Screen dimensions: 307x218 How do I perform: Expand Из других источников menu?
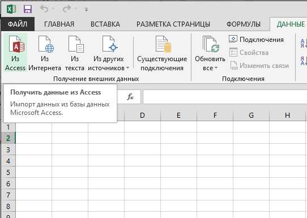pos(108,53)
